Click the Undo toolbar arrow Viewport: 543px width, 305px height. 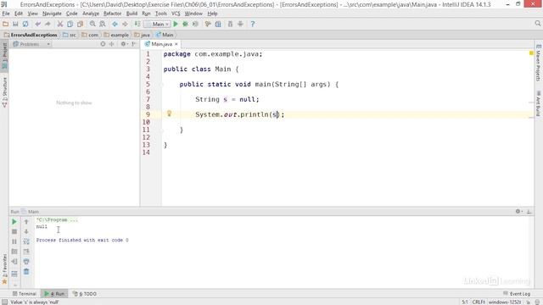tap(37, 24)
